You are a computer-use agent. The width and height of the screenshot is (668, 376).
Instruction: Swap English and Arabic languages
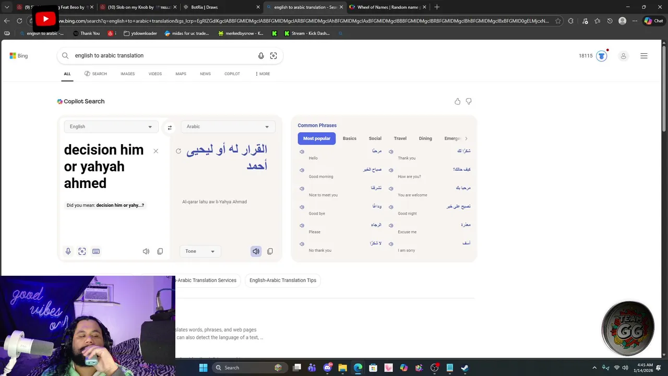170,127
